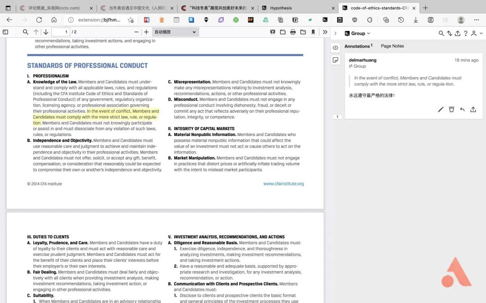Edit the delmarhuang annotation
The width and height of the screenshot is (486, 303).
tap(441, 110)
